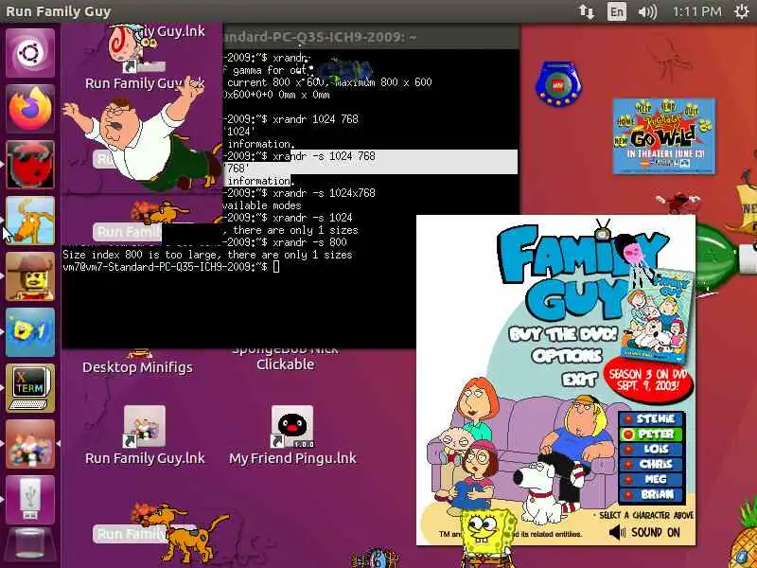Click the terminal window title bar

click(x=371, y=37)
